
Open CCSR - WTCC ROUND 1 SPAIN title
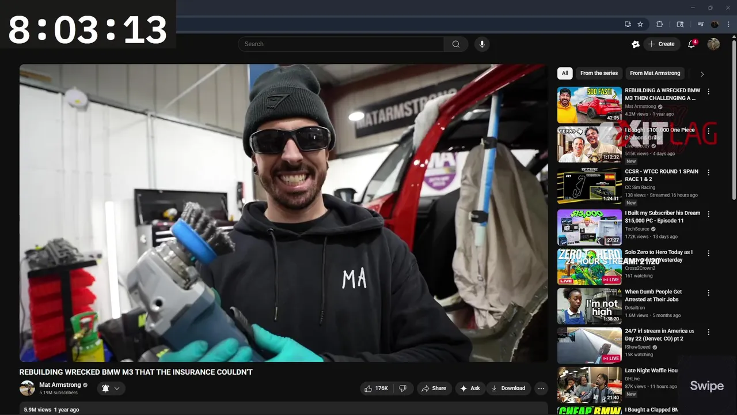tap(662, 175)
